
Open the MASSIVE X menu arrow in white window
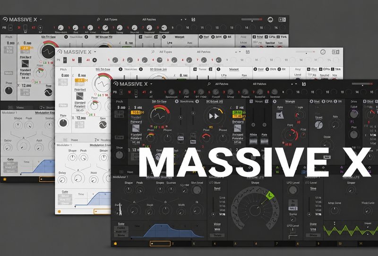click(95, 52)
